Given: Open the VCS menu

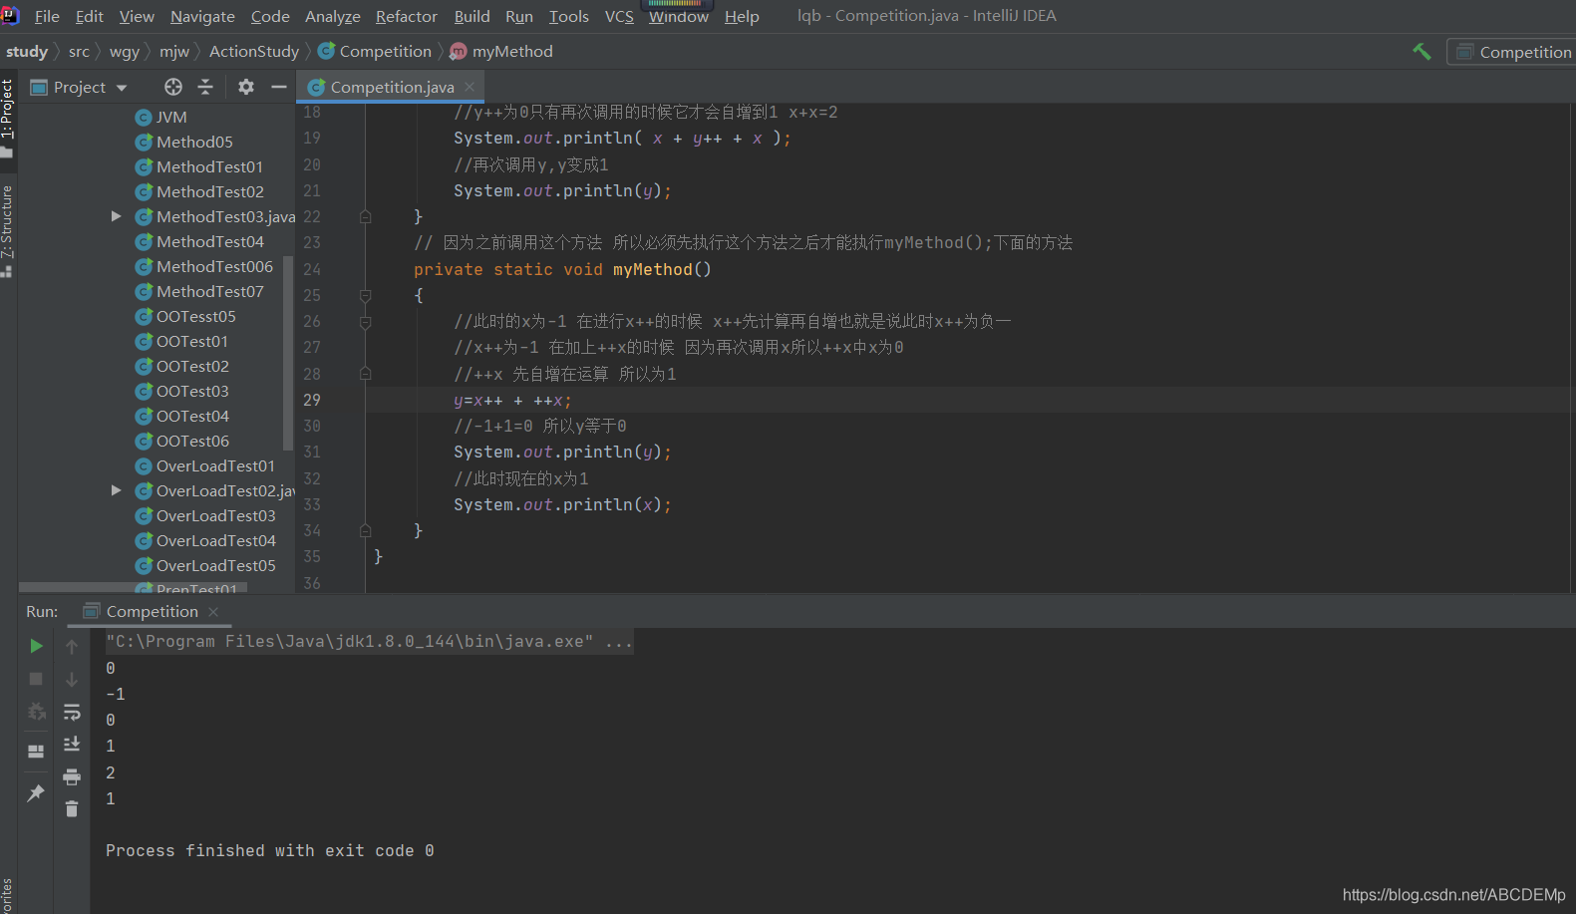Looking at the screenshot, I should (619, 16).
